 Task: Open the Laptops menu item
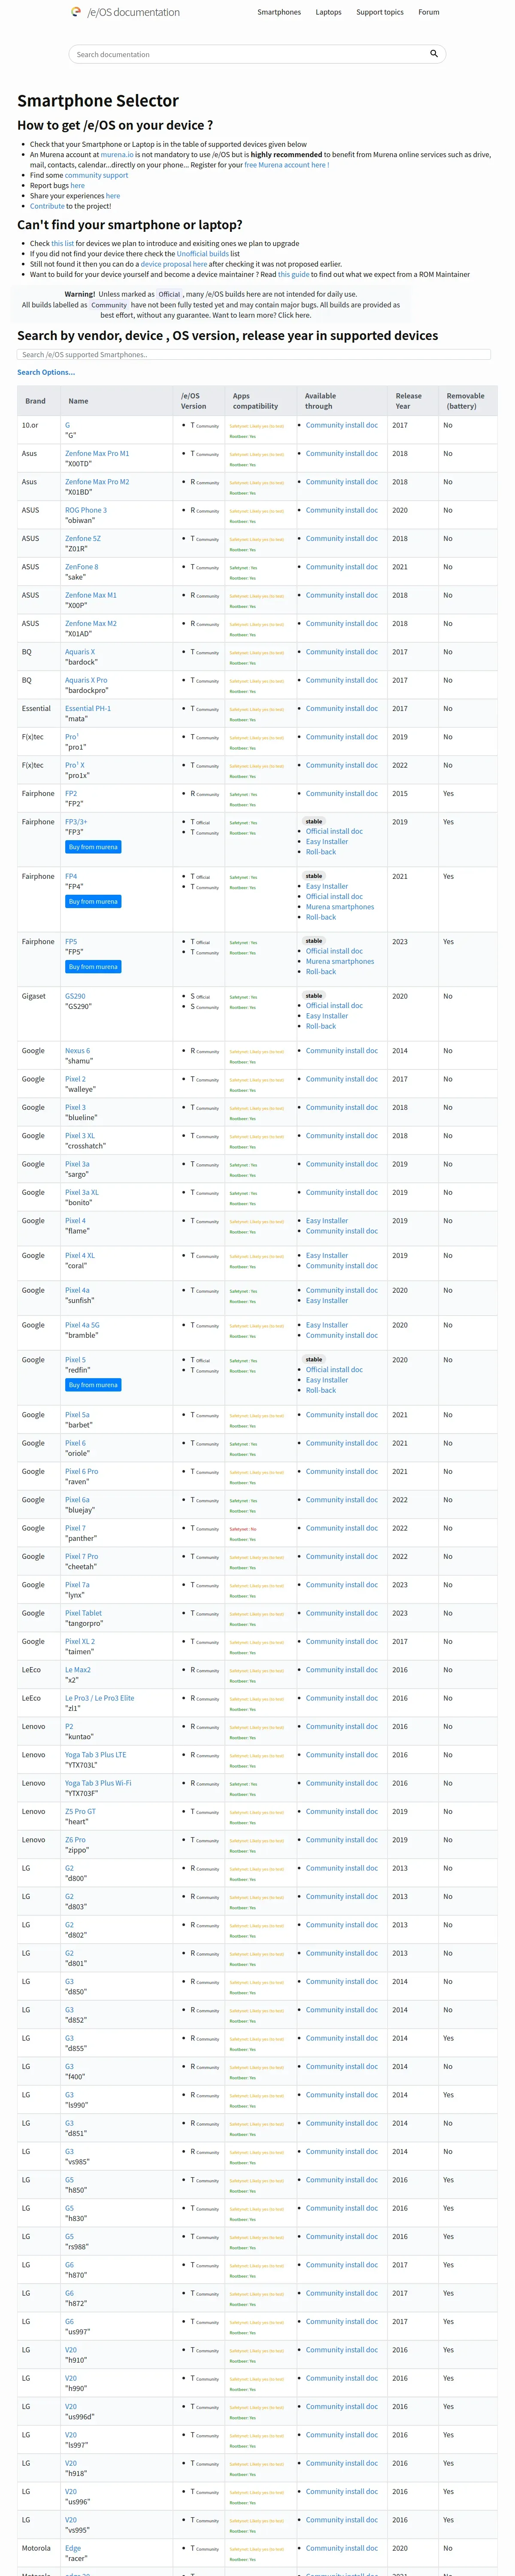coord(328,12)
